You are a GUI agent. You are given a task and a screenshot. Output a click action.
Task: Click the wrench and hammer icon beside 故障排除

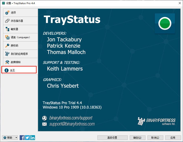[x=7, y=62]
